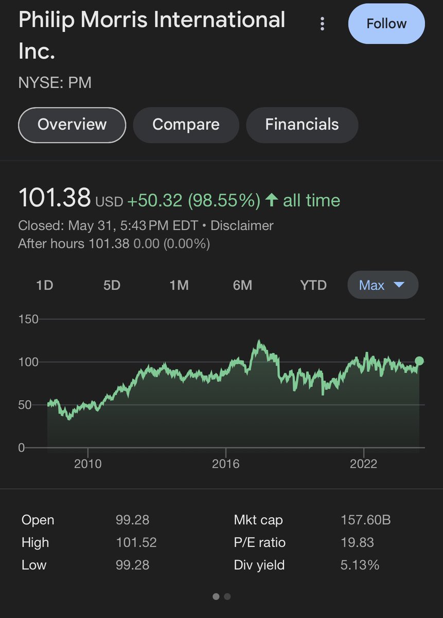Click the +50.32 (98.55%) change value
Image resolution: width=443 pixels, height=618 pixels.
tap(194, 200)
